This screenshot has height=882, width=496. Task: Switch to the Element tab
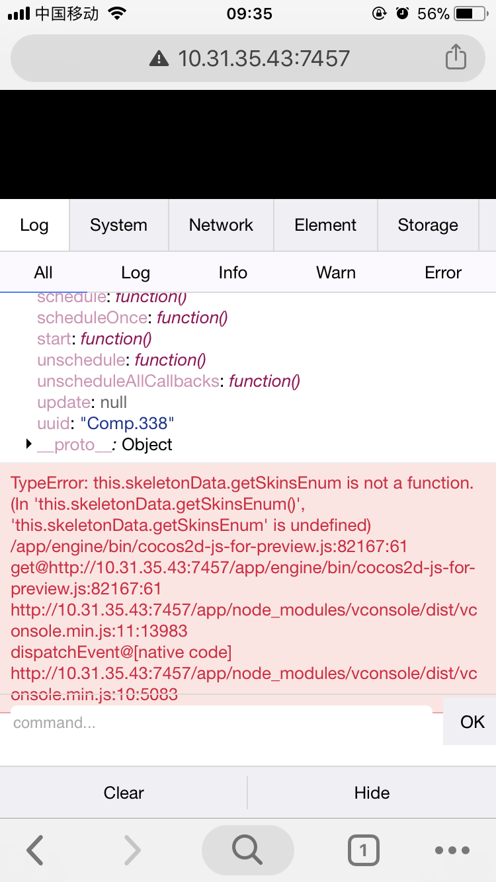pyautogui.click(x=325, y=225)
